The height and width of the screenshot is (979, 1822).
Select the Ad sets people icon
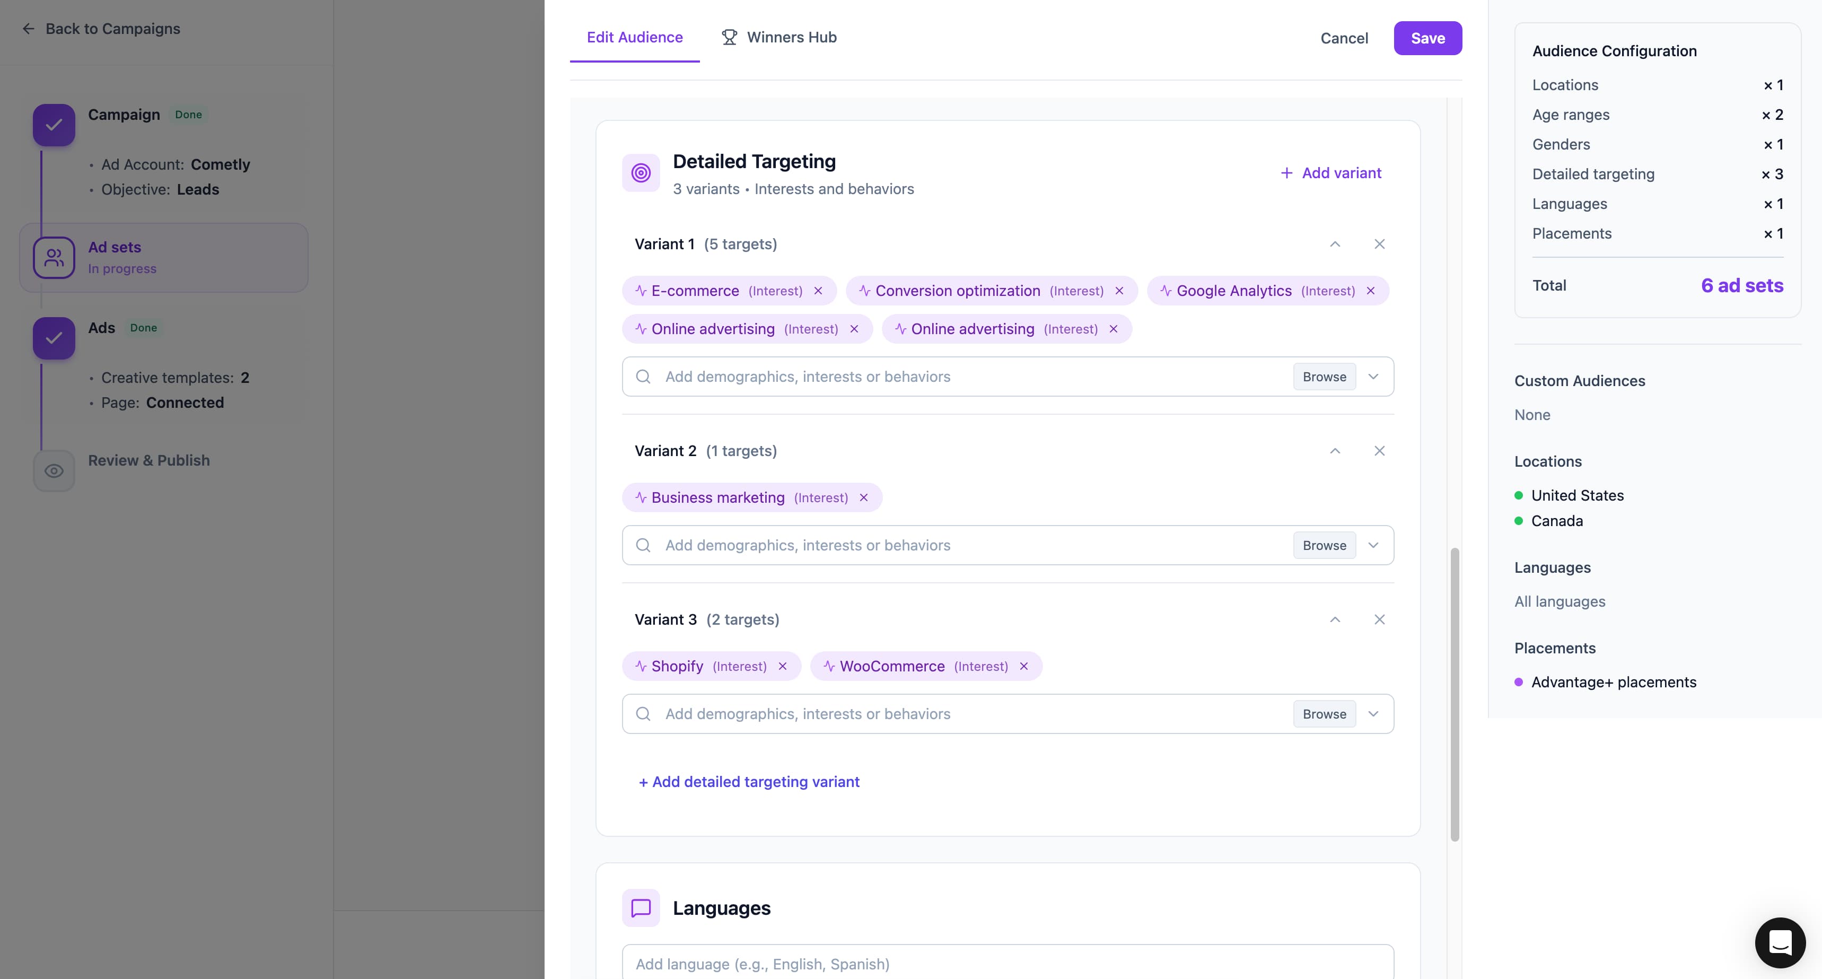pyautogui.click(x=54, y=258)
